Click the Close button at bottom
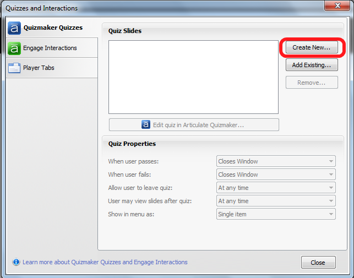The height and width of the screenshot is (278, 354). click(318, 263)
